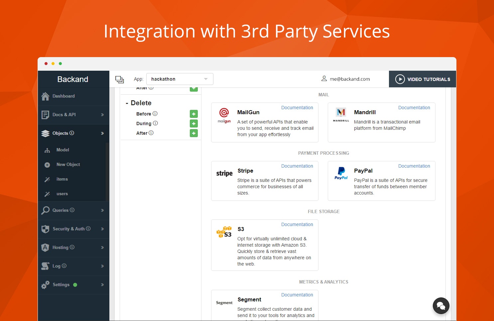Screen dimensions: 494x321
Task: Click info icon next to Delete After
Action: pyautogui.click(x=151, y=133)
